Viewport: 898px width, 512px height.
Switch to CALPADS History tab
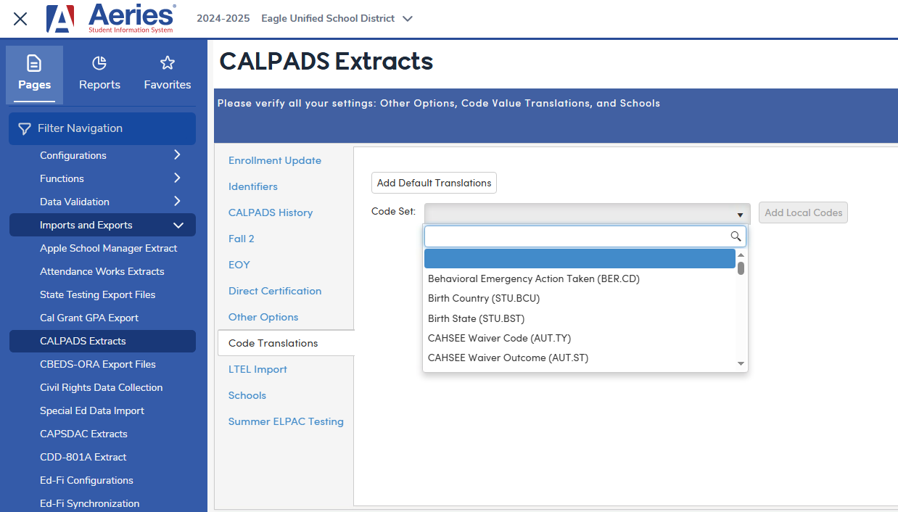coord(271,212)
